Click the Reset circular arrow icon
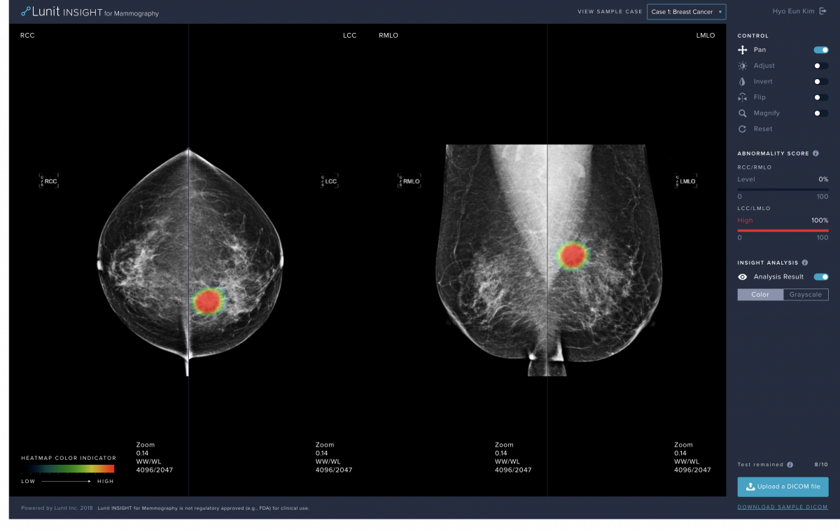The height and width of the screenshot is (530, 840). 743,129
